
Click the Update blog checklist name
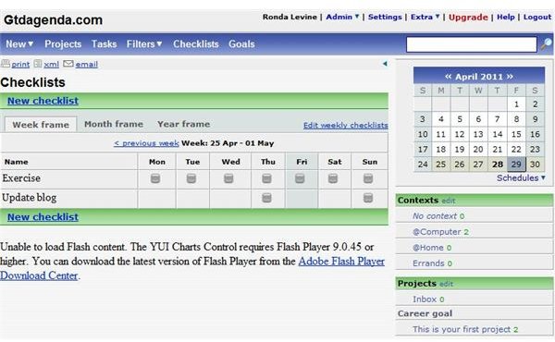tap(30, 198)
